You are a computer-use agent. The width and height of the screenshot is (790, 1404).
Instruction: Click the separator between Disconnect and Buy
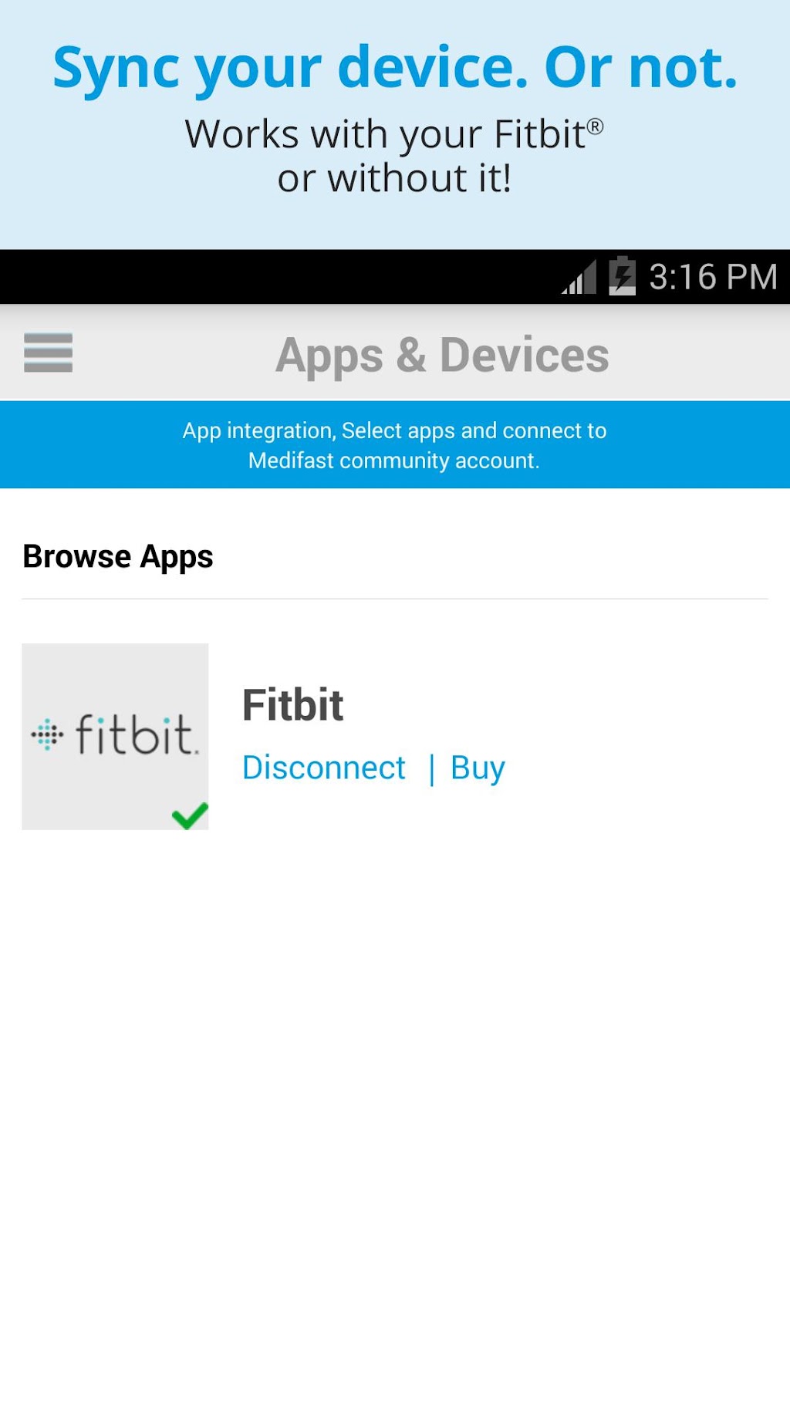[x=431, y=768]
